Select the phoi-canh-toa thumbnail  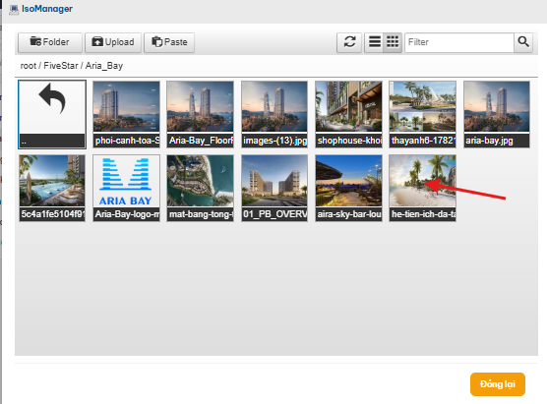126,114
